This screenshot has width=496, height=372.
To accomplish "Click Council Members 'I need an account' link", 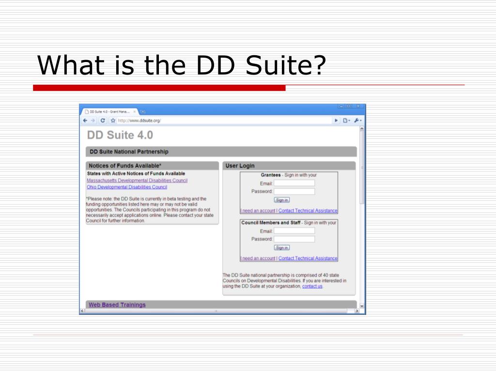I will 258,259.
